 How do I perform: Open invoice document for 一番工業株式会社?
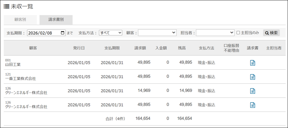click(252, 77)
